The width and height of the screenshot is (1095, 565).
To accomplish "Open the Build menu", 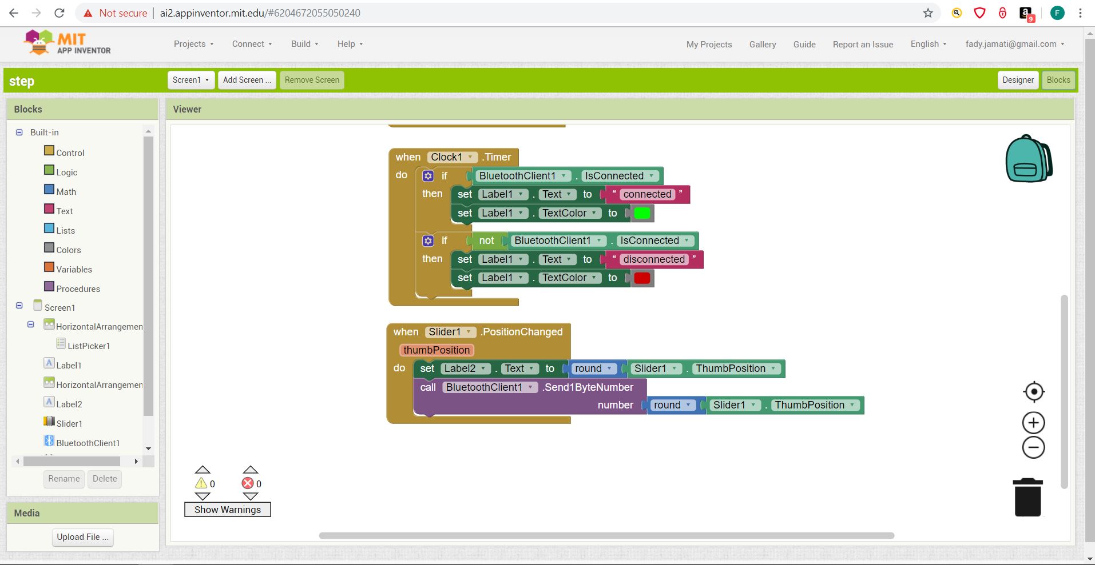I will tap(304, 44).
